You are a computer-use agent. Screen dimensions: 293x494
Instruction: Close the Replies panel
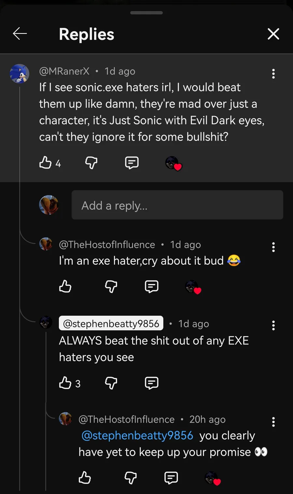(x=273, y=34)
